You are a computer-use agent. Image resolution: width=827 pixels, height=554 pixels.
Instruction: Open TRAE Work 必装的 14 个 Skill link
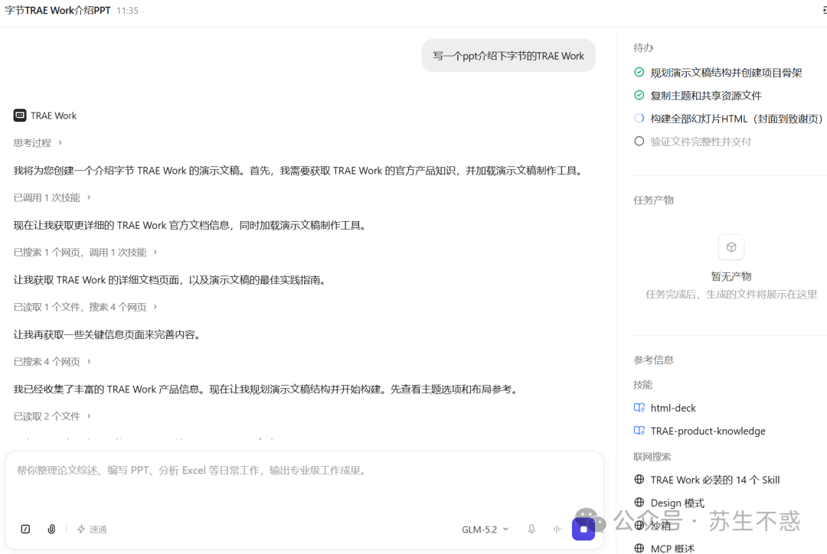pos(714,480)
